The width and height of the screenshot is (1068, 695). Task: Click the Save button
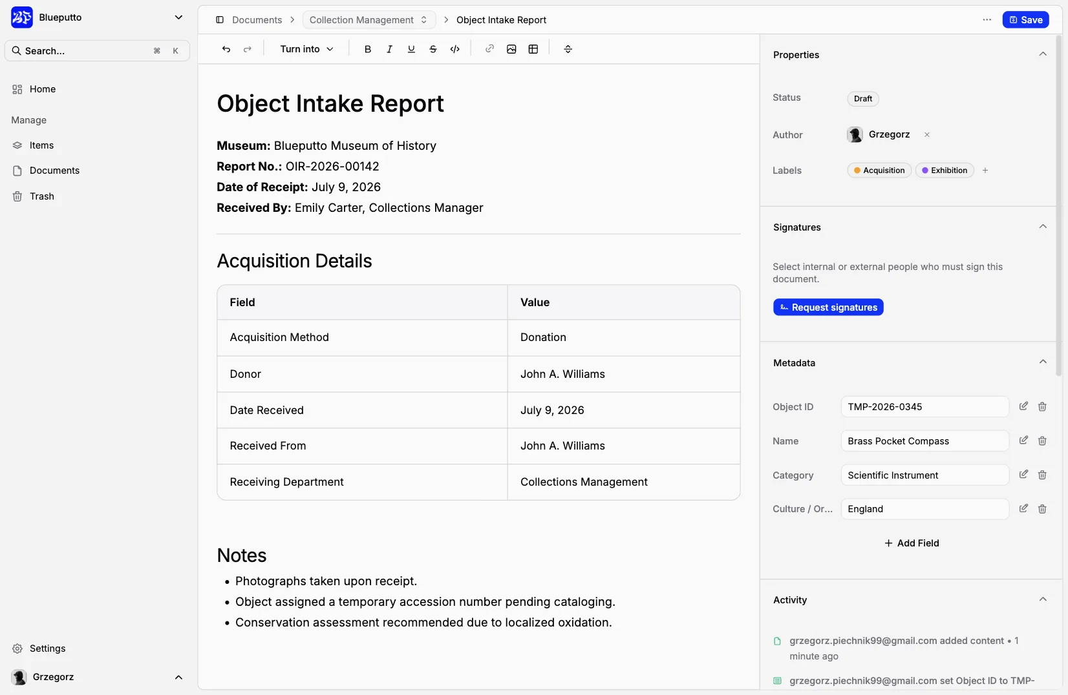click(1026, 20)
